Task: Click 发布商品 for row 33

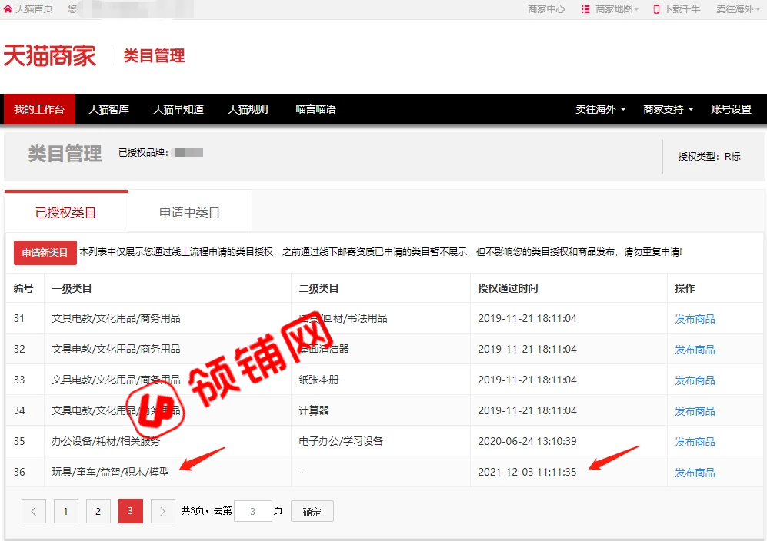Action: tap(695, 380)
